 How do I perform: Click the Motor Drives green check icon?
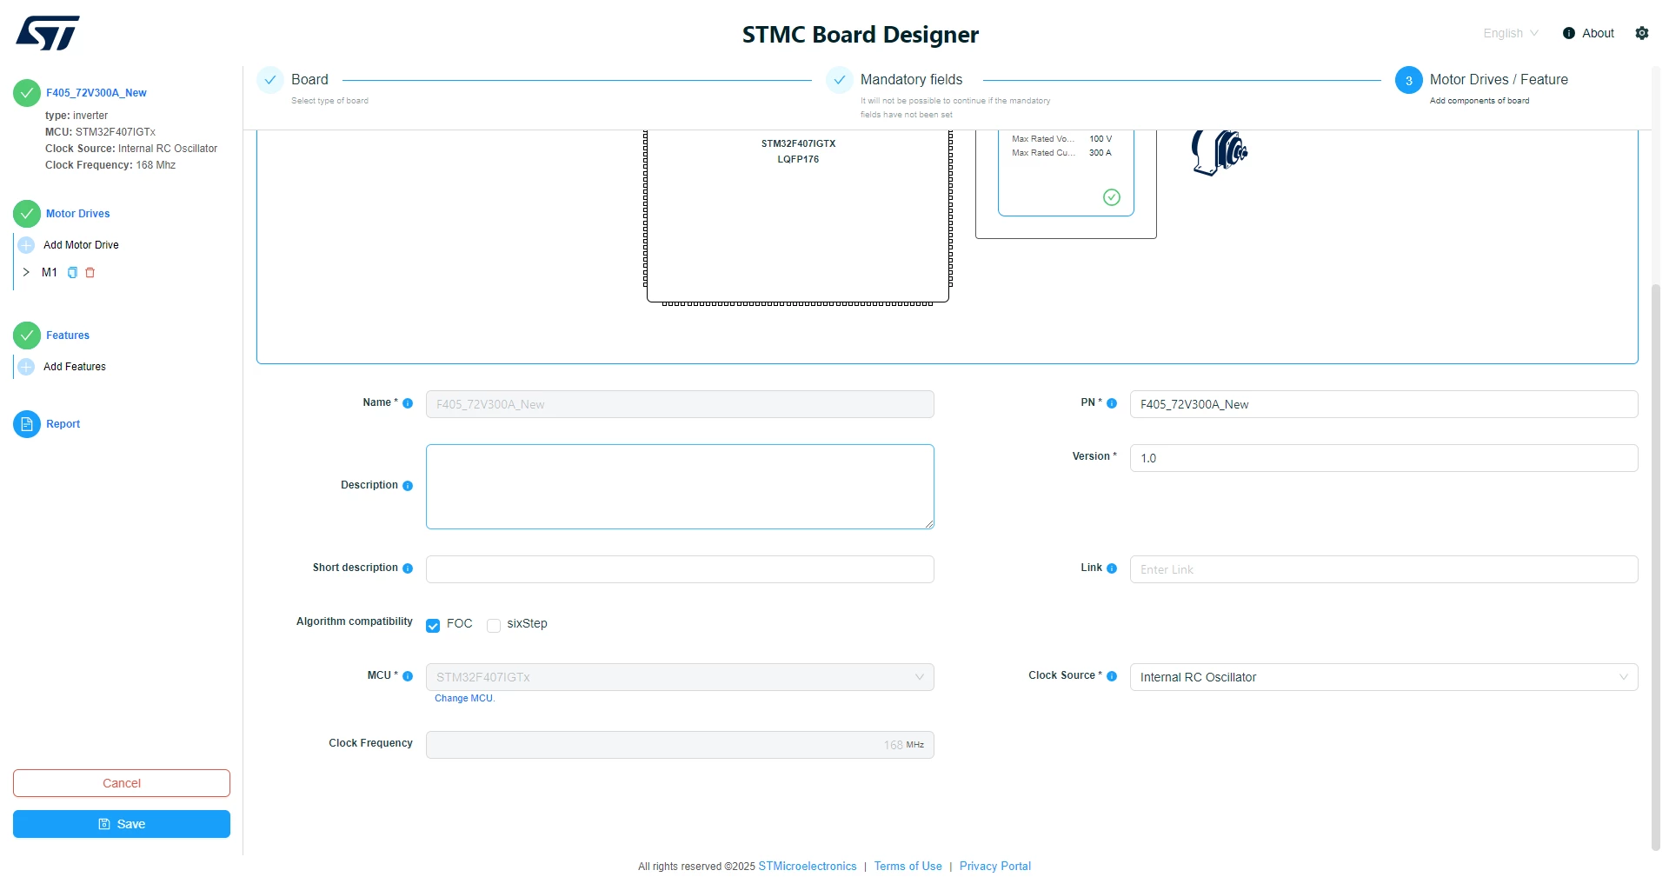pyautogui.click(x=27, y=214)
